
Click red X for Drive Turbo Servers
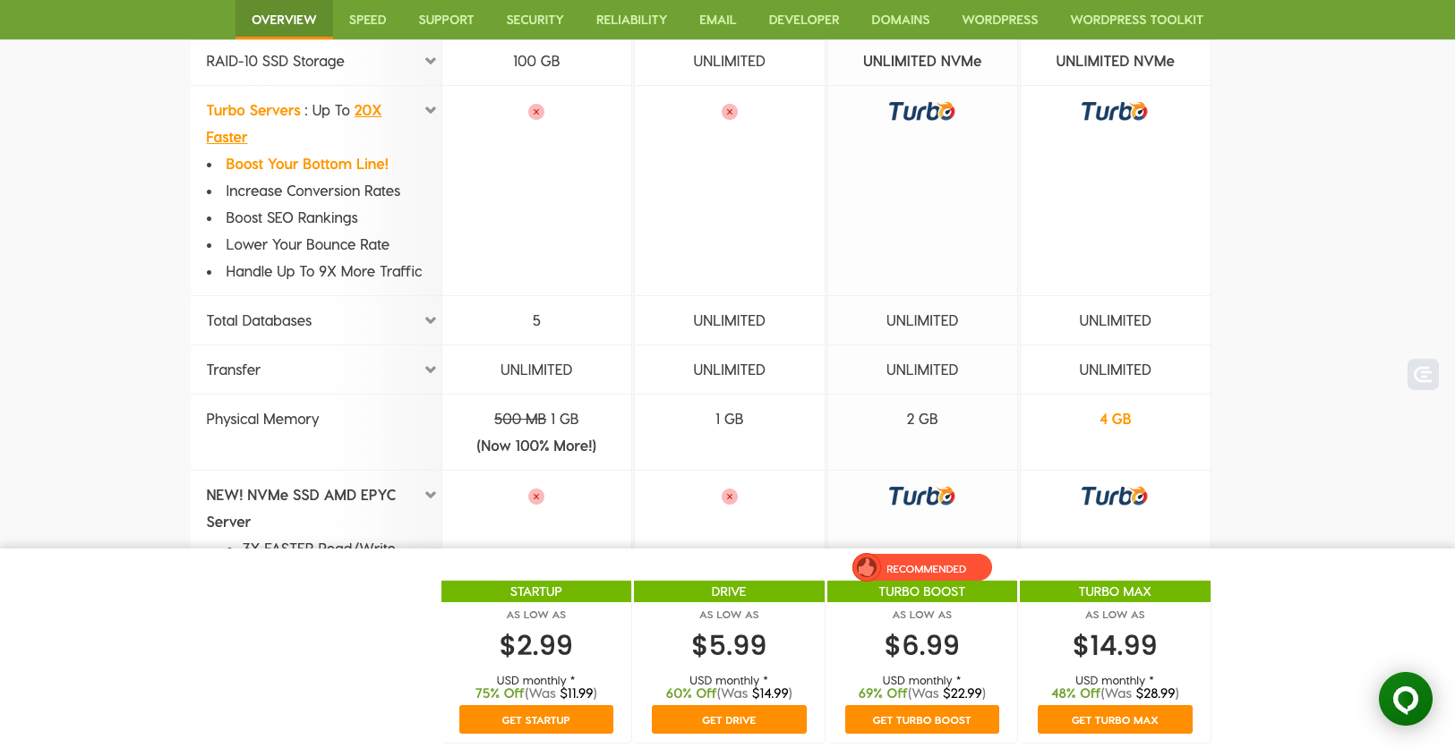point(730,112)
